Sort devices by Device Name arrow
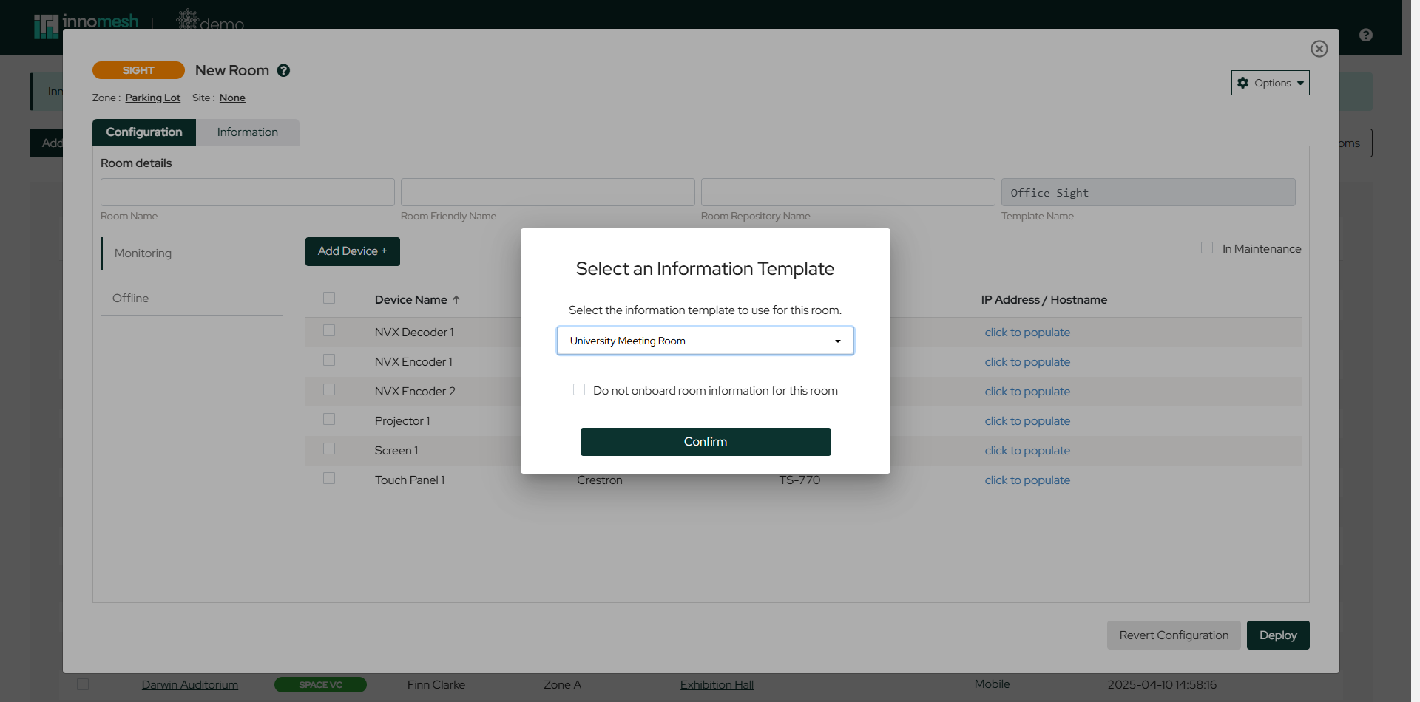 (456, 300)
